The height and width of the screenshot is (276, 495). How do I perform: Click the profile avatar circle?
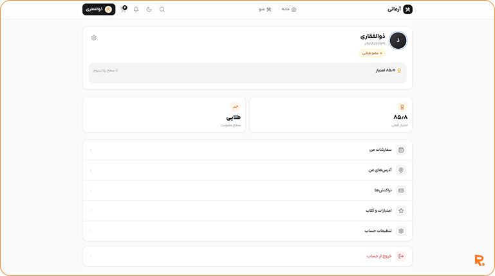398,40
